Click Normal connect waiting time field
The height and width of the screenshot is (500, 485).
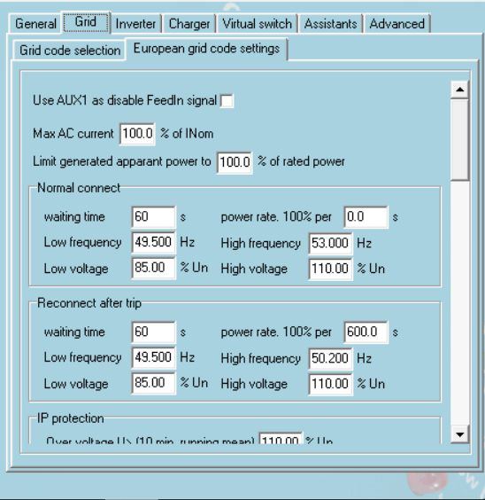point(153,217)
